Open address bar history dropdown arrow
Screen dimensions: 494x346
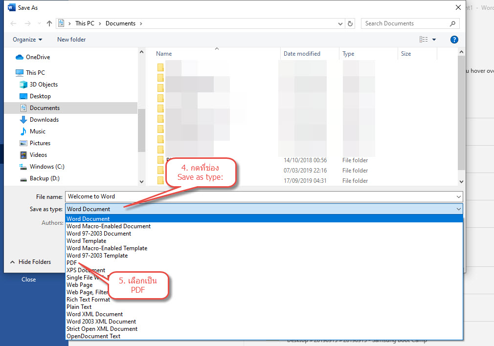click(x=340, y=23)
